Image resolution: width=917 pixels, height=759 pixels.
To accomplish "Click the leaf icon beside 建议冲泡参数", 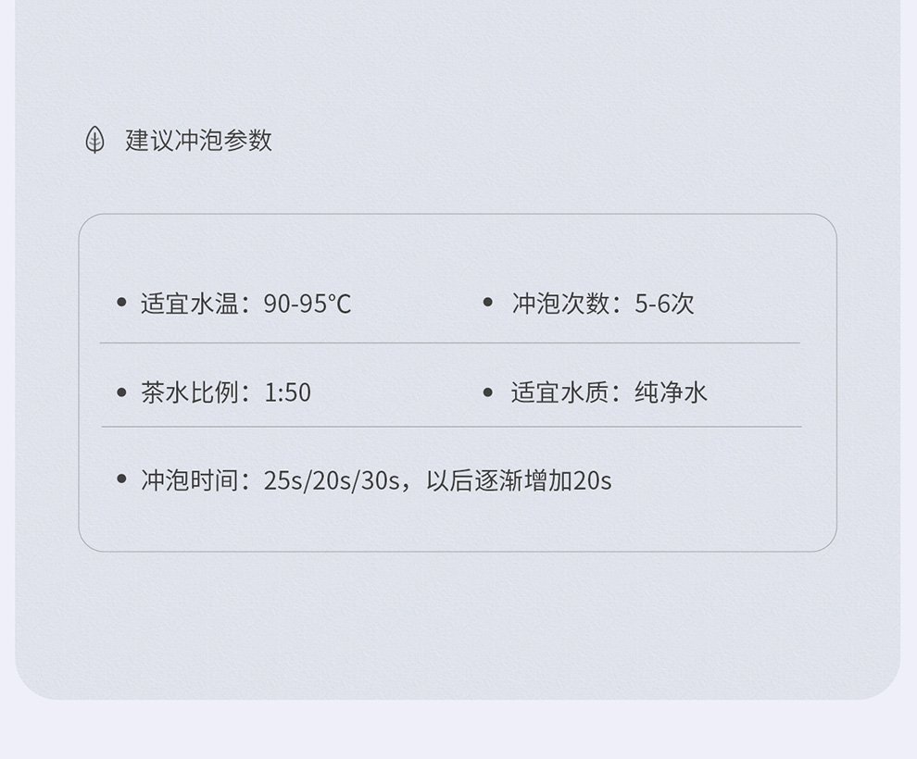I will pos(94,140).
